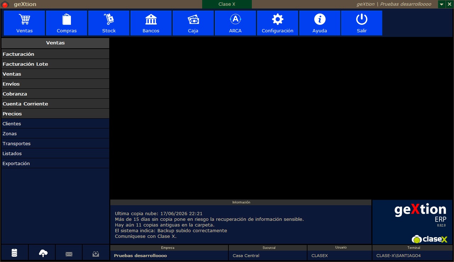The width and height of the screenshot is (454, 262).
Task: Expand the Ventas section in sidebar list
Action: [x=55, y=74]
